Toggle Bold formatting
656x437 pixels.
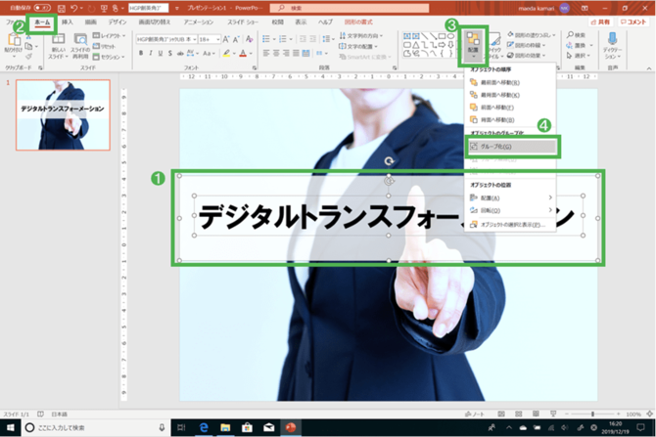(x=141, y=53)
